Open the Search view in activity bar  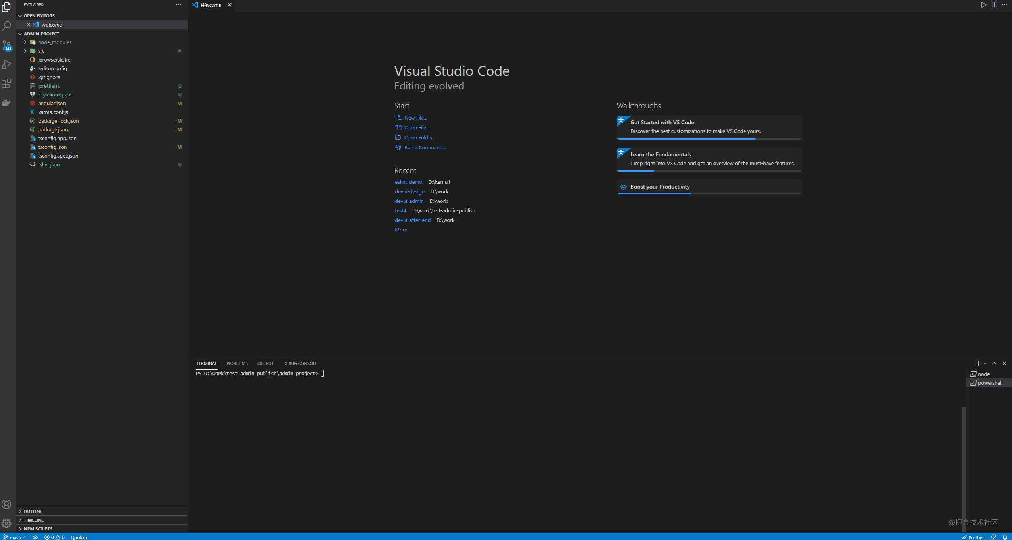point(7,26)
